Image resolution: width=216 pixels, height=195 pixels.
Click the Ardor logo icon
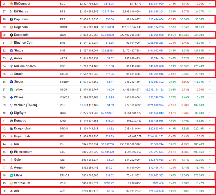coord(11,59)
